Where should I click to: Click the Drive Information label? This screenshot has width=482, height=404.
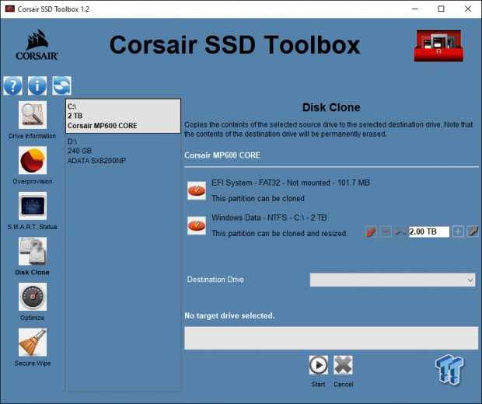33,136
